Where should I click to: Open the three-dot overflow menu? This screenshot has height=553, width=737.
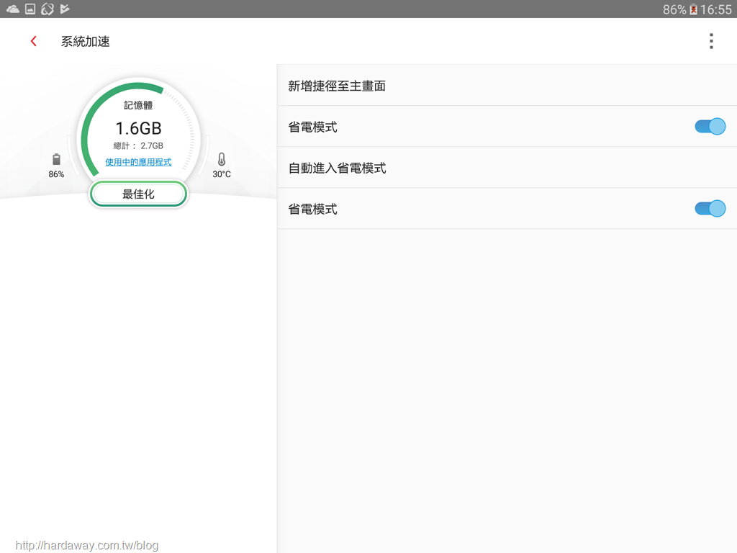coord(711,41)
